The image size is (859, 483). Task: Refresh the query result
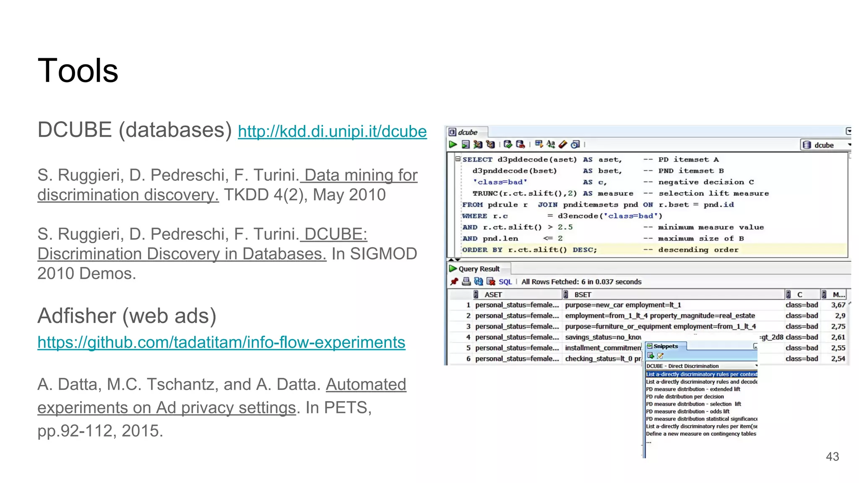(478, 282)
